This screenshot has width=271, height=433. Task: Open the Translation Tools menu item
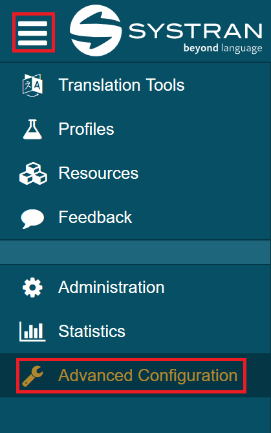coord(122,85)
